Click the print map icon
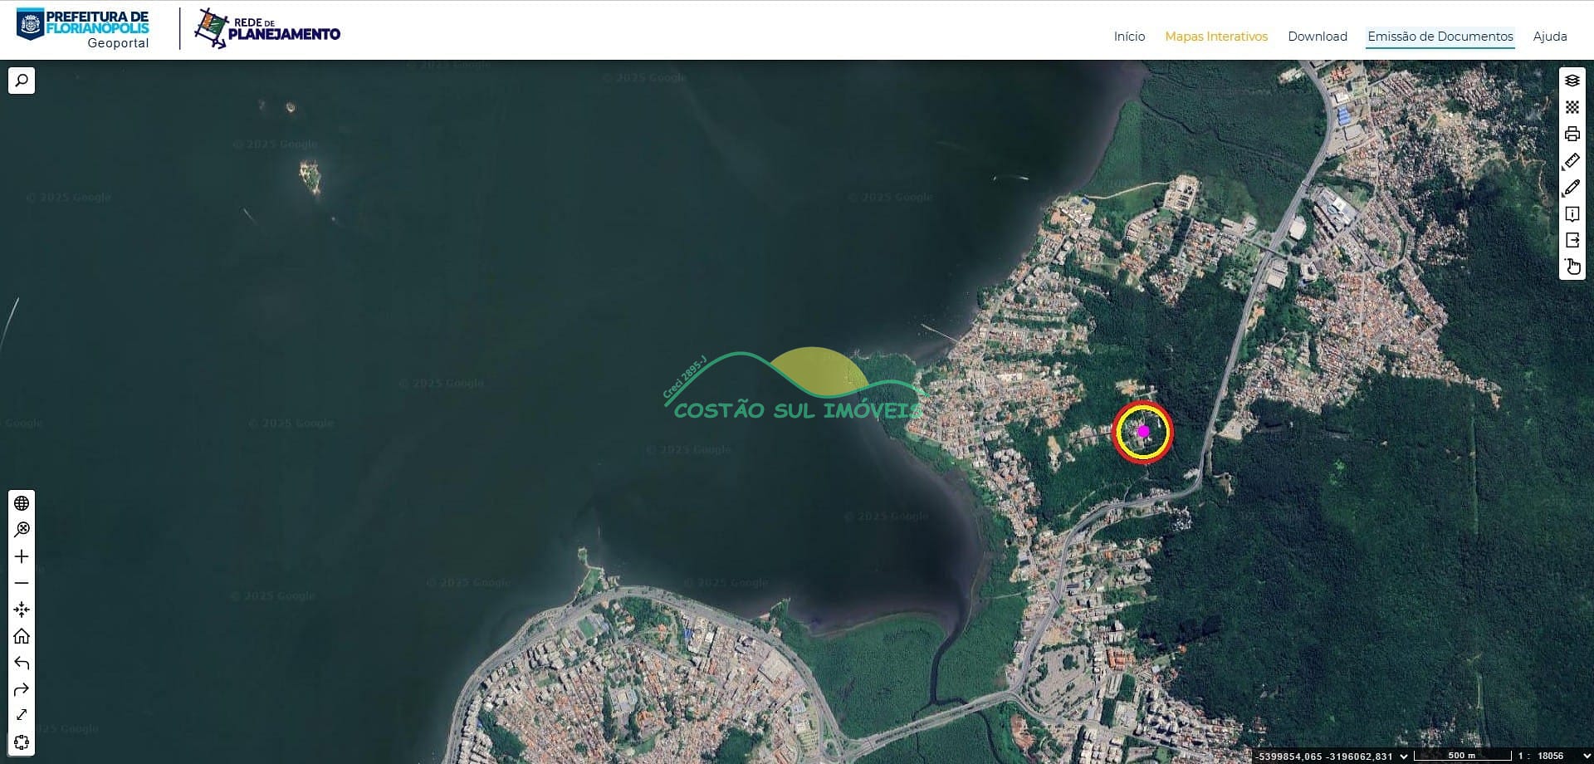1594x764 pixels. (x=1572, y=134)
